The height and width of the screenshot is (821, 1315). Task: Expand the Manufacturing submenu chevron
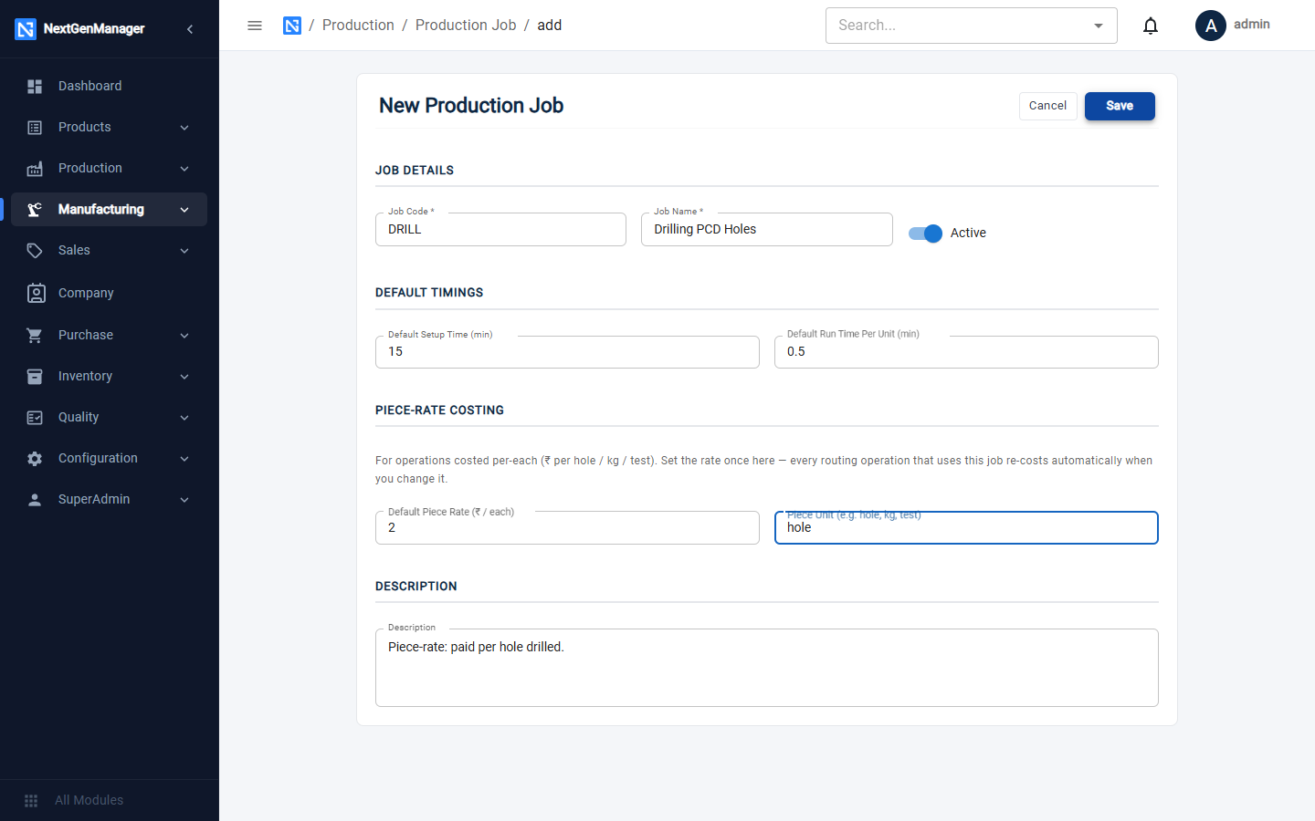[184, 210]
